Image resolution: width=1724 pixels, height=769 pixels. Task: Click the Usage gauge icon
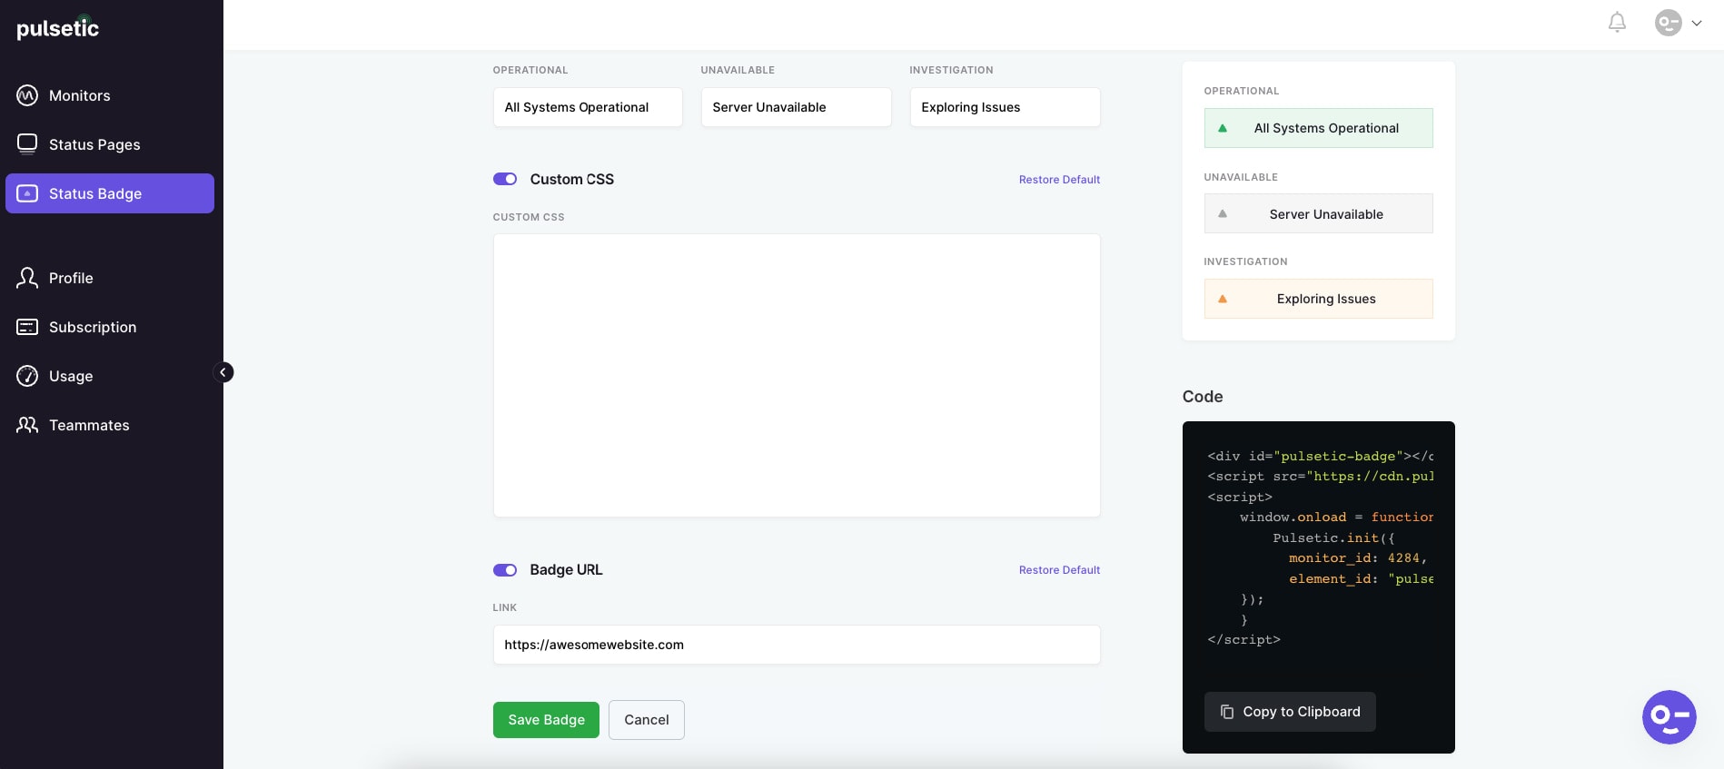pos(27,376)
